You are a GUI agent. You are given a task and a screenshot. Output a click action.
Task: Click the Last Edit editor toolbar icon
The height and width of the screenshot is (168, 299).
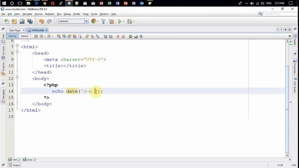coord(36,36)
